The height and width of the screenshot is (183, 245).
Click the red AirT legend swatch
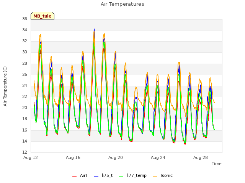75,176
